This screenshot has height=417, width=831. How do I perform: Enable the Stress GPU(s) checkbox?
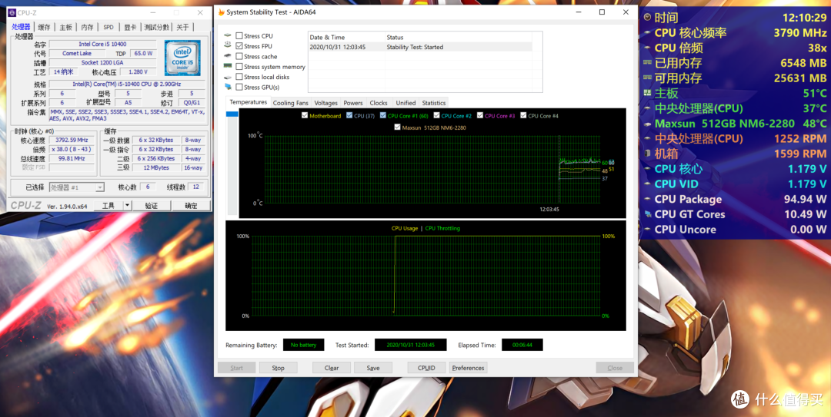coord(239,87)
